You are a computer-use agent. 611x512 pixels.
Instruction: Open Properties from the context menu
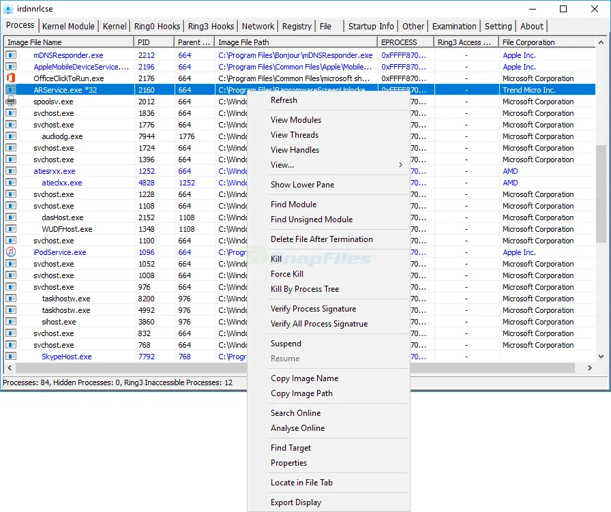329,462
